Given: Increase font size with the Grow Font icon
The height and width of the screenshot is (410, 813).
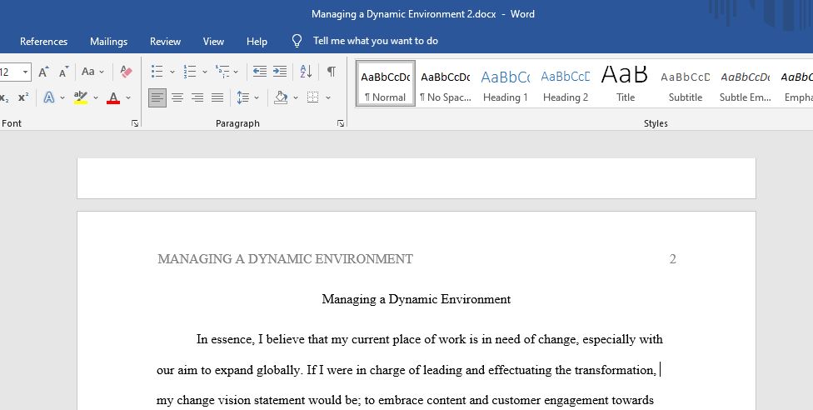Looking at the screenshot, I should pyautogui.click(x=44, y=72).
